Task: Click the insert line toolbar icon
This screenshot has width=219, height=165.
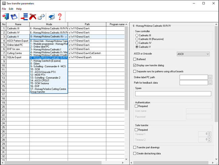Action: coord(24,16)
